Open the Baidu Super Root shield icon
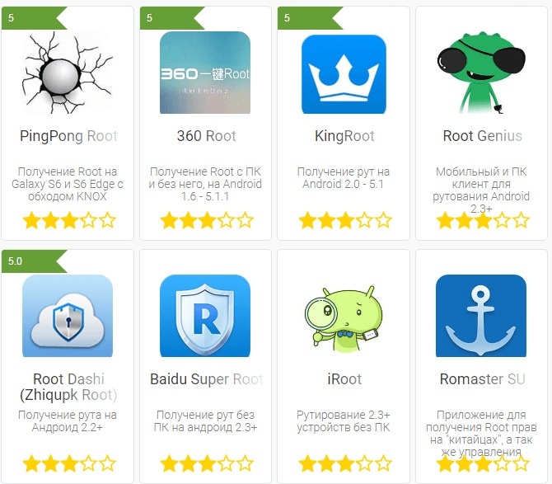The image size is (552, 484). pos(205,316)
